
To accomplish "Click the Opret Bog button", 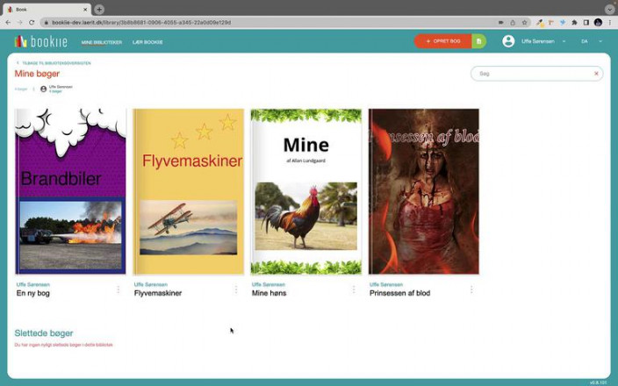I will 442,41.
